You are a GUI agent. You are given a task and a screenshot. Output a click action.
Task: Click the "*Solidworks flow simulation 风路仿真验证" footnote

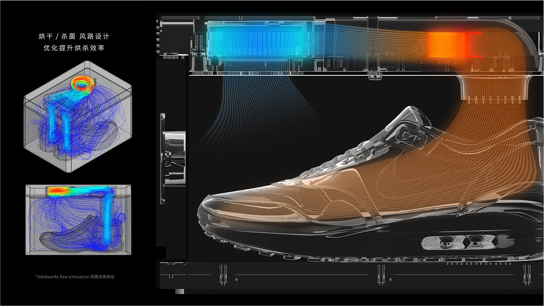(75, 277)
